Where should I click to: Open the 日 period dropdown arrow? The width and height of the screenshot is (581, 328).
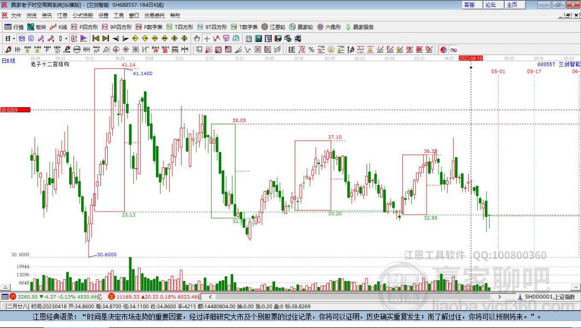tap(14, 39)
